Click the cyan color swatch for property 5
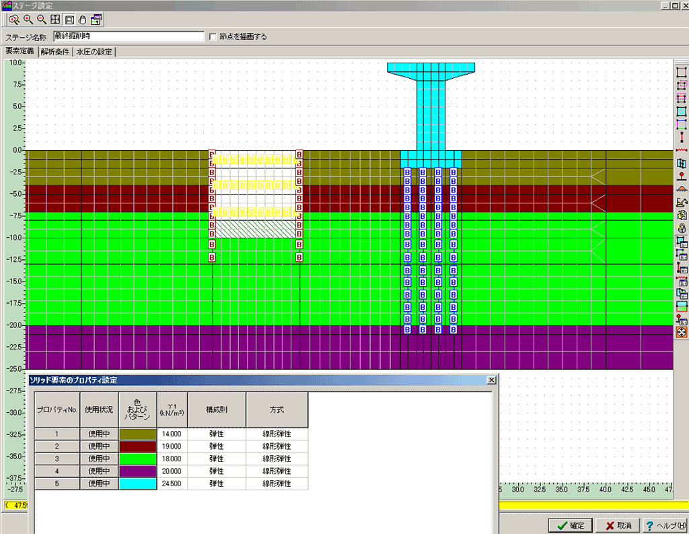689x534 pixels. (137, 483)
